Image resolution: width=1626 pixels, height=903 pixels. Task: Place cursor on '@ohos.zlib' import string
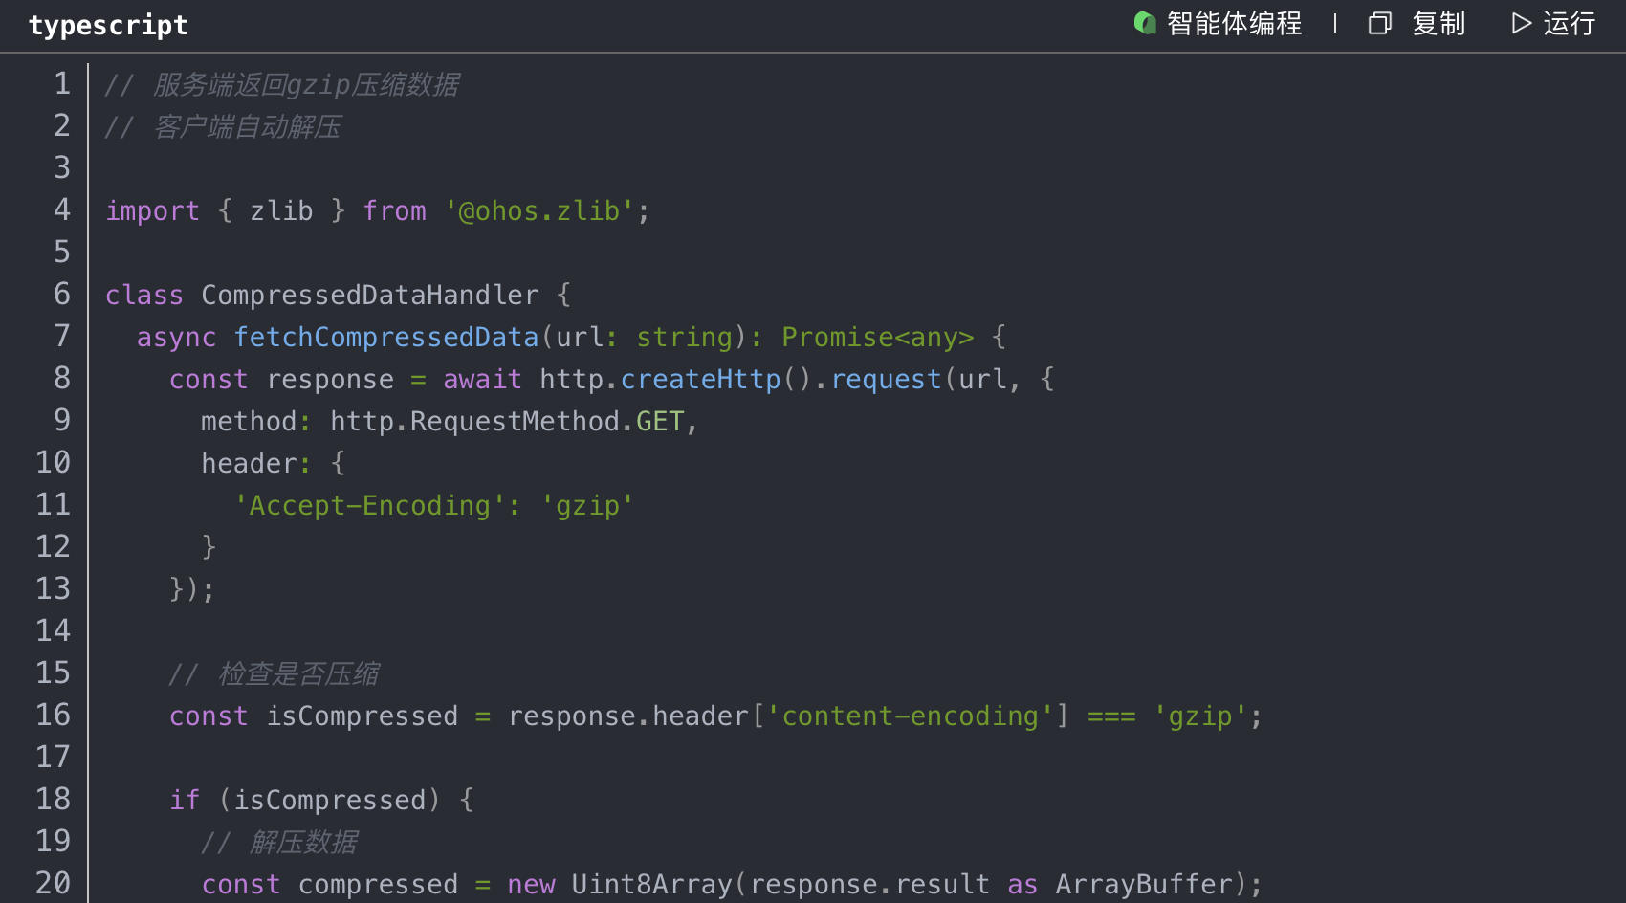(x=539, y=210)
